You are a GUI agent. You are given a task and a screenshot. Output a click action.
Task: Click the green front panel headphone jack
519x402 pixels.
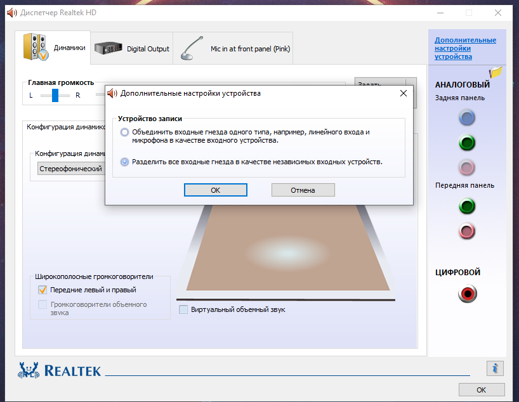point(467,206)
